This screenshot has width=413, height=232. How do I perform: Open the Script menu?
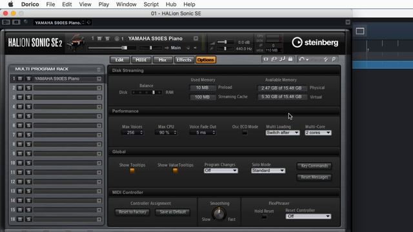click(x=151, y=5)
